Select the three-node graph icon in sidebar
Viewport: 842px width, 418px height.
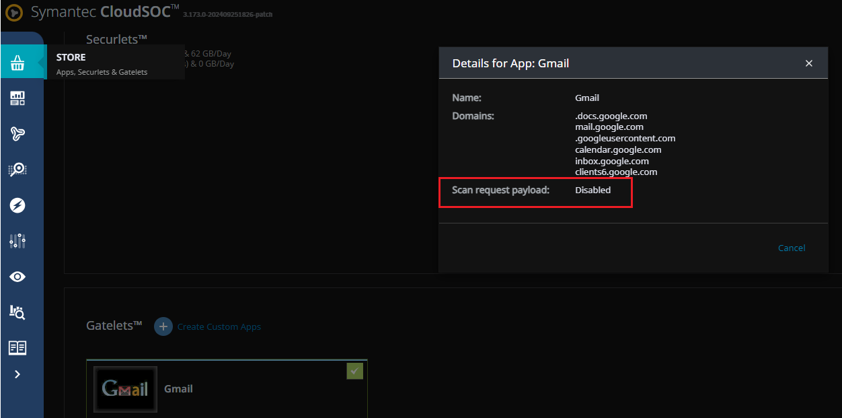18,134
